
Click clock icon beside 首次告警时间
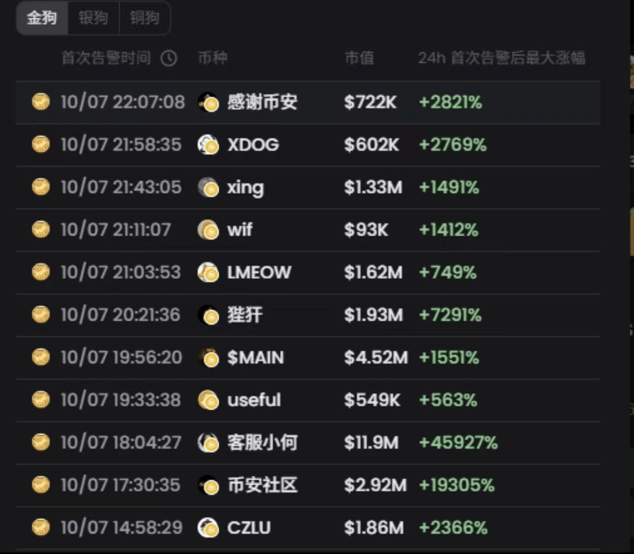point(169,58)
